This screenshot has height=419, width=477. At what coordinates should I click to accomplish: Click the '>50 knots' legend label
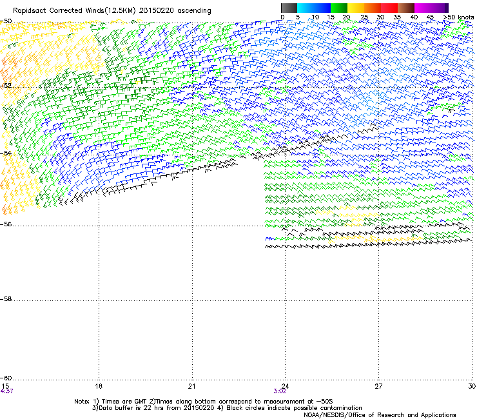point(458,17)
